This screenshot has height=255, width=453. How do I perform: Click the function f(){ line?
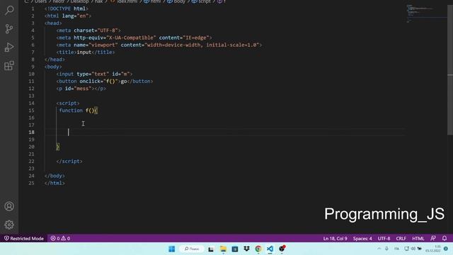(x=79, y=110)
